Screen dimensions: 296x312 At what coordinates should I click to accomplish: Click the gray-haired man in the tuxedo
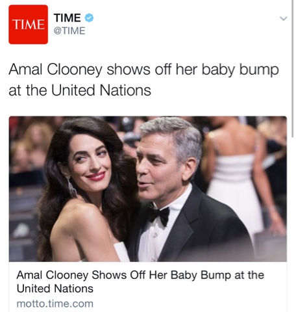184,190
